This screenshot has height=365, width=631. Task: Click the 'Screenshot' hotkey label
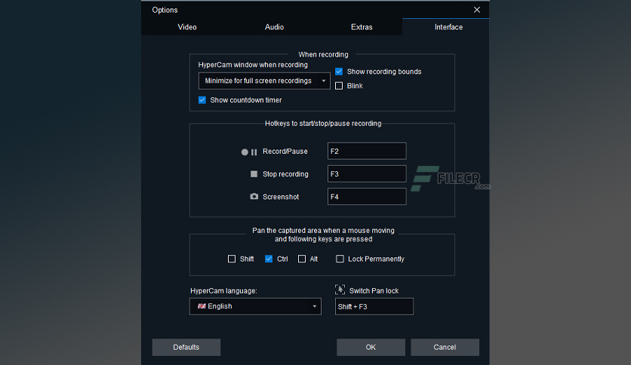(x=281, y=197)
